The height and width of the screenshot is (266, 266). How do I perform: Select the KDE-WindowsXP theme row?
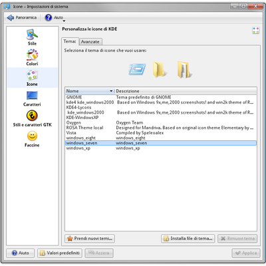point(161,118)
